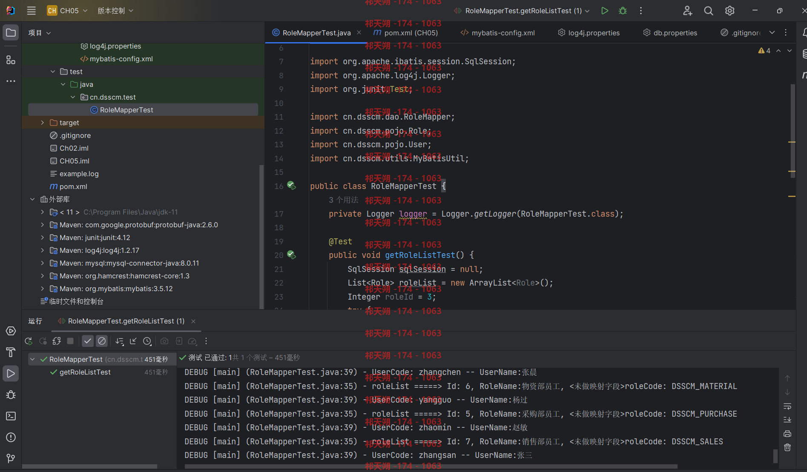Go to next highlighted problem arrow
The width and height of the screenshot is (807, 472).
click(x=790, y=51)
